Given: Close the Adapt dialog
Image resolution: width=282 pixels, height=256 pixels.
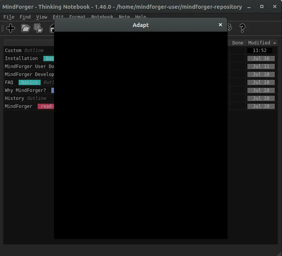Looking at the screenshot, I should click(220, 25).
